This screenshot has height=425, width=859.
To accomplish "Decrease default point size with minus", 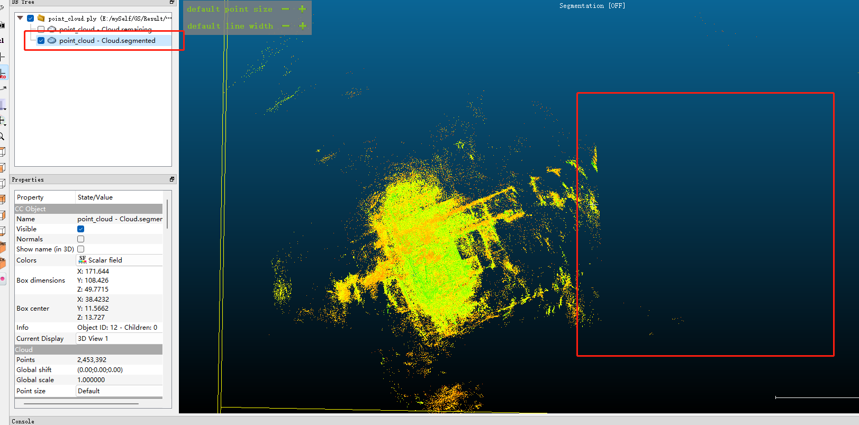I will click(x=285, y=9).
